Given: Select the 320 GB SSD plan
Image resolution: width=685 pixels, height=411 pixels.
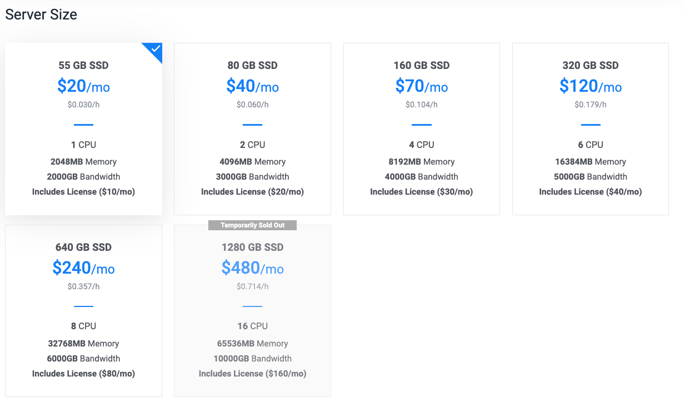Looking at the screenshot, I should (x=590, y=128).
